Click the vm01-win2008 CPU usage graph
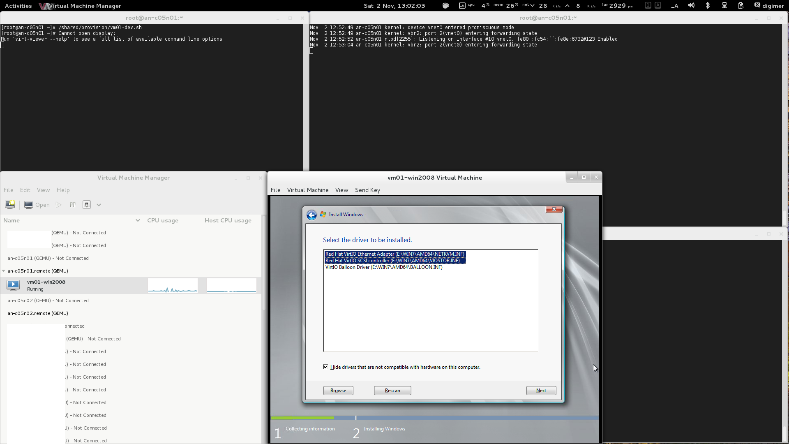 (x=173, y=285)
